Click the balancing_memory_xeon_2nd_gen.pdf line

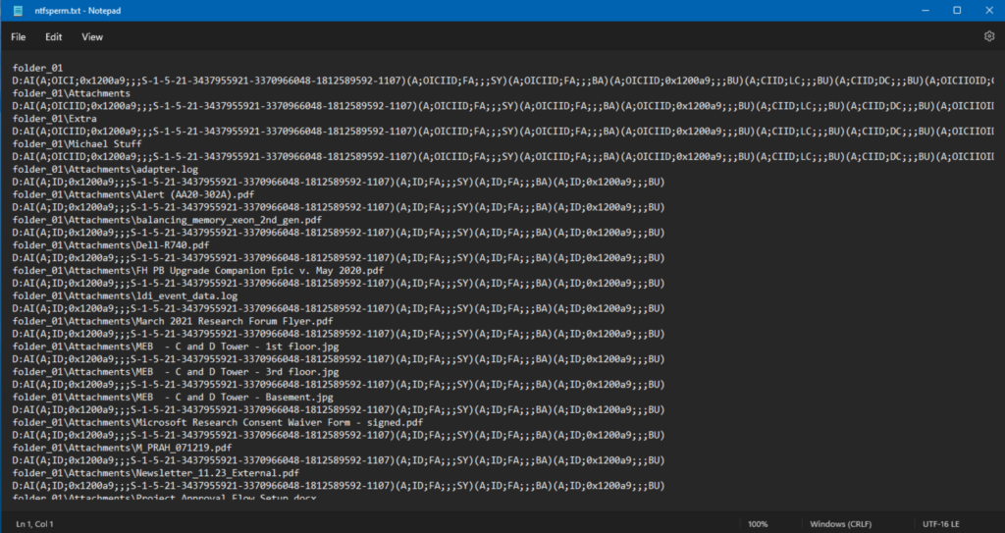click(x=167, y=220)
